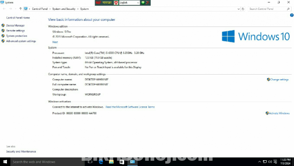
Task: Go back using the Back arrow
Action: tap(4, 9)
